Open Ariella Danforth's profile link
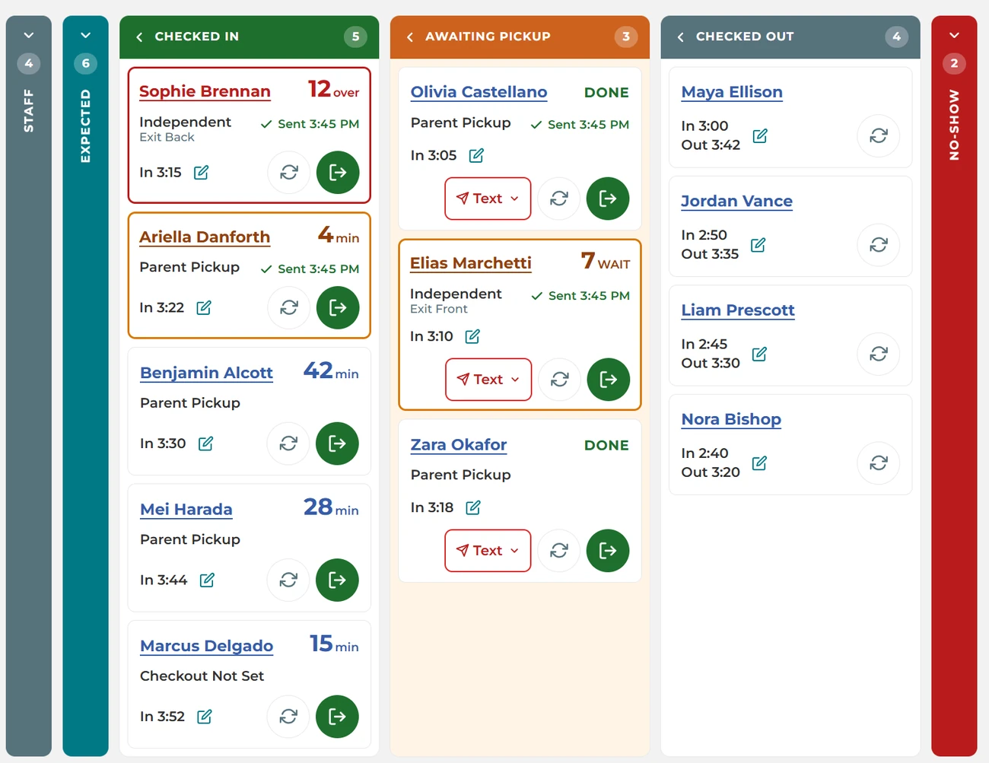989x763 pixels. pyautogui.click(x=205, y=237)
